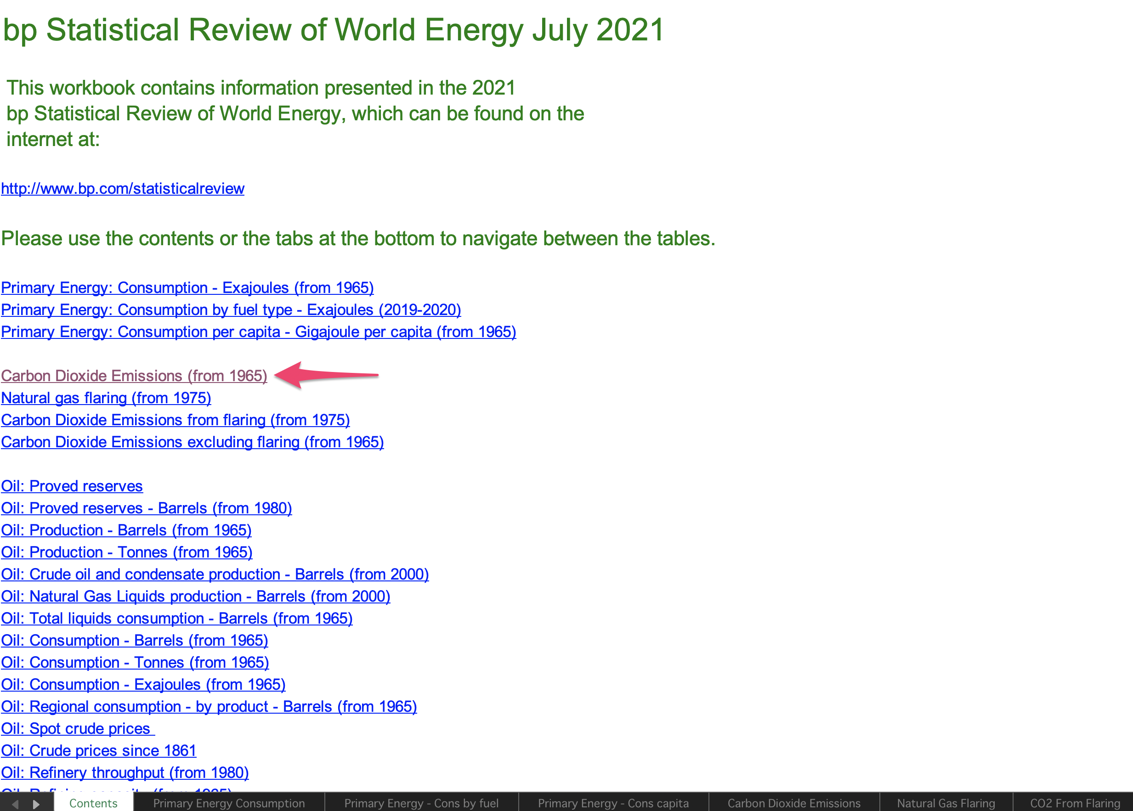Open Oil: Consumption - Barrels (from 1965)
1133x811 pixels.
click(x=134, y=640)
